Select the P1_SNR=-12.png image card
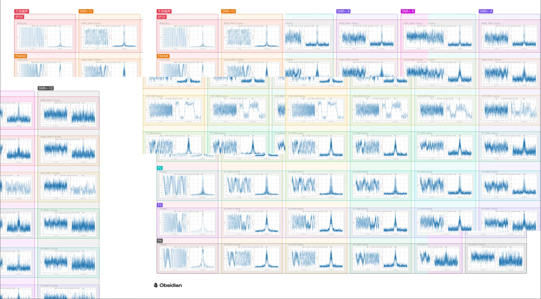The width and height of the screenshot is (541, 299). point(68,224)
